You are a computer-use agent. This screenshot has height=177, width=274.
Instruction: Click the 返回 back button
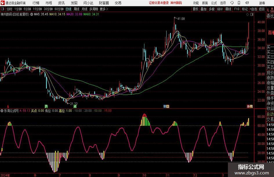click(262, 9)
